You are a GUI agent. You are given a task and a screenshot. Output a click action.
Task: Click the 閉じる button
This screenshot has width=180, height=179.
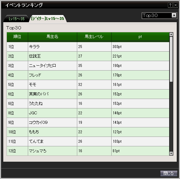pos(169,173)
